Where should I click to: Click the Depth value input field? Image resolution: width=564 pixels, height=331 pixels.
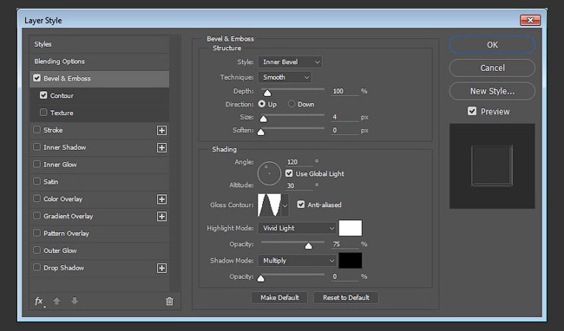pos(345,91)
